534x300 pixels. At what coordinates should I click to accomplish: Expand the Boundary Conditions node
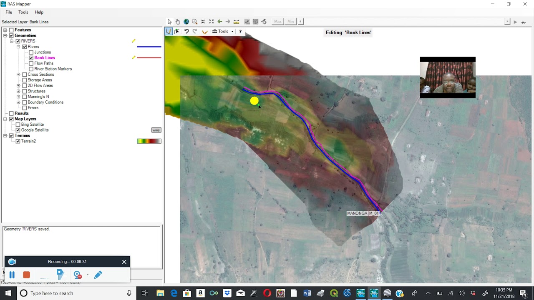click(x=18, y=102)
